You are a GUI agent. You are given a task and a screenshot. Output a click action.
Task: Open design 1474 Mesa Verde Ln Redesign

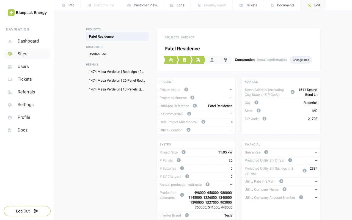pyautogui.click(x=117, y=72)
